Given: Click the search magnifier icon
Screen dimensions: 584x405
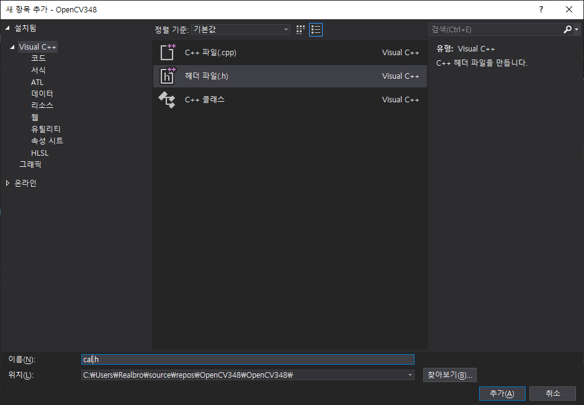Looking at the screenshot, I should click(567, 29).
